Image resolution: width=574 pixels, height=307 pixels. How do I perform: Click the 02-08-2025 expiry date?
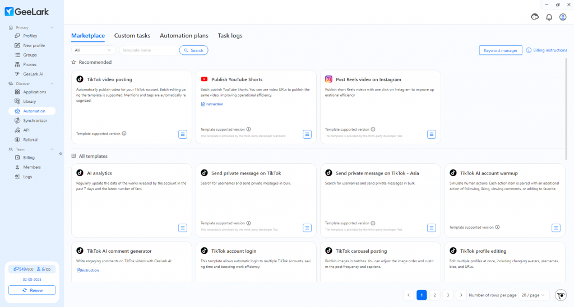click(32, 279)
